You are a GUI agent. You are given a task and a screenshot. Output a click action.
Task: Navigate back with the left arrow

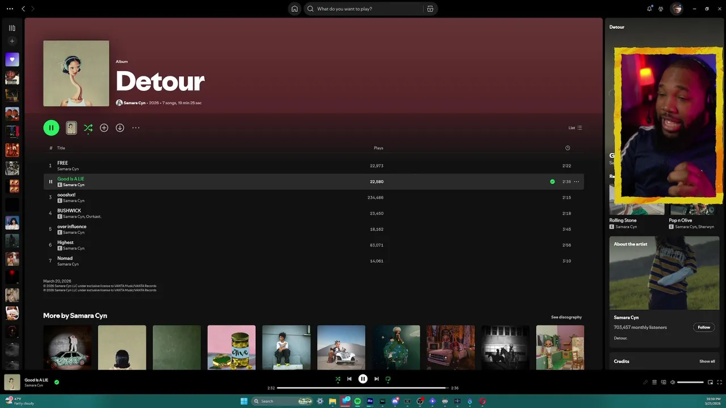pos(23,8)
